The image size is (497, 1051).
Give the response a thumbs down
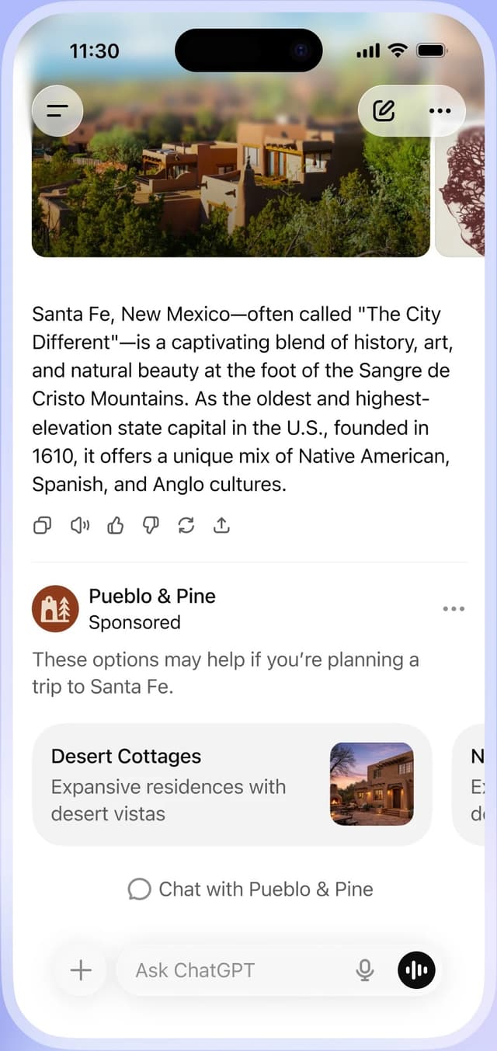(151, 526)
